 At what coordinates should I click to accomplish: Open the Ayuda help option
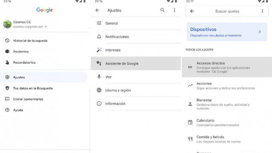[18, 110]
